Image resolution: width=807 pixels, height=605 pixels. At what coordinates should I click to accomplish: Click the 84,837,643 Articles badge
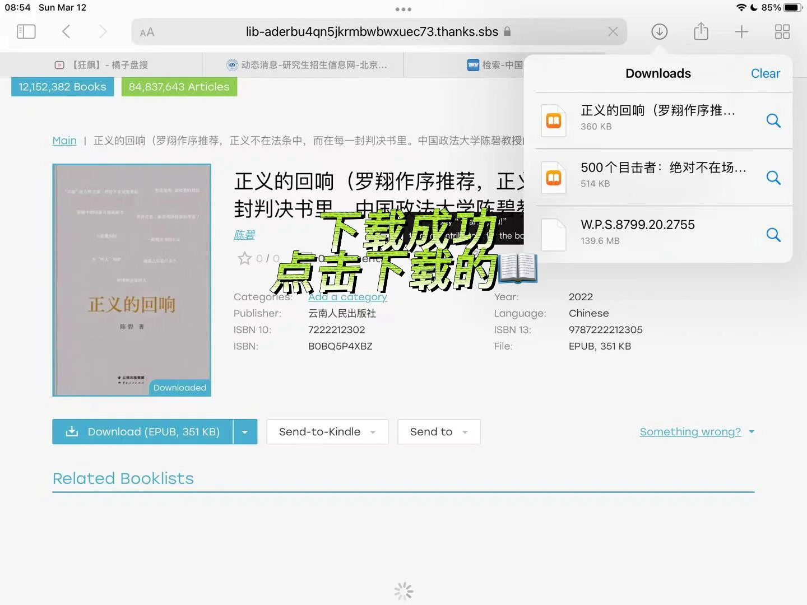click(x=179, y=87)
